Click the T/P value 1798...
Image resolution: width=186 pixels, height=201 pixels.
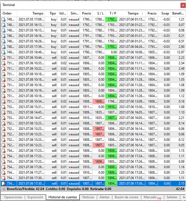tap(111, 102)
